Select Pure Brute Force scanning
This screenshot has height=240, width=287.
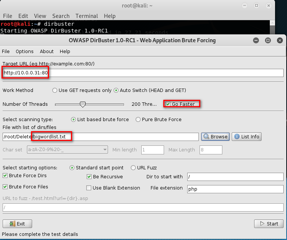[x=138, y=120]
